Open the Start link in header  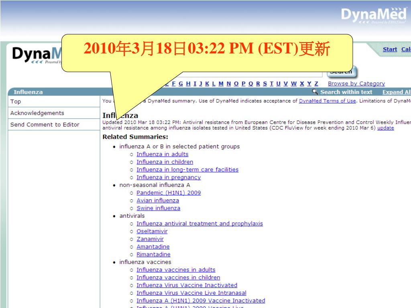[390, 49]
